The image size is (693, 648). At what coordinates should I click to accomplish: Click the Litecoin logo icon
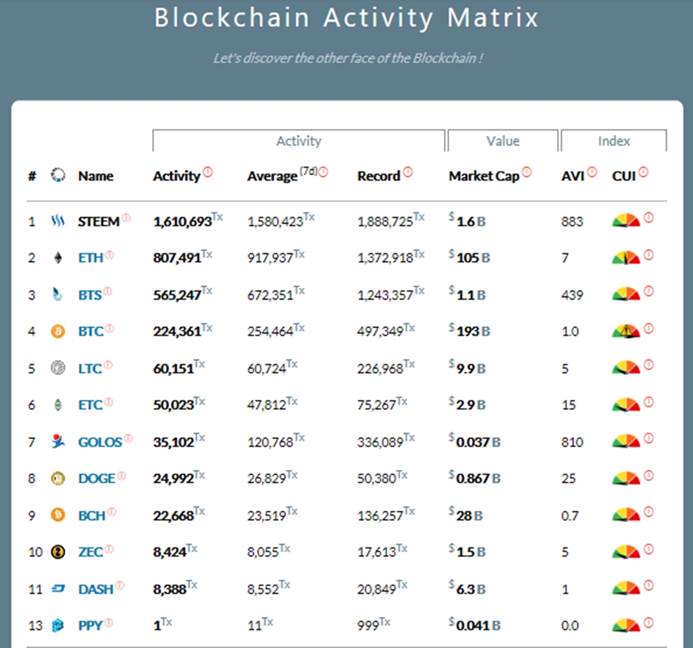(58, 368)
